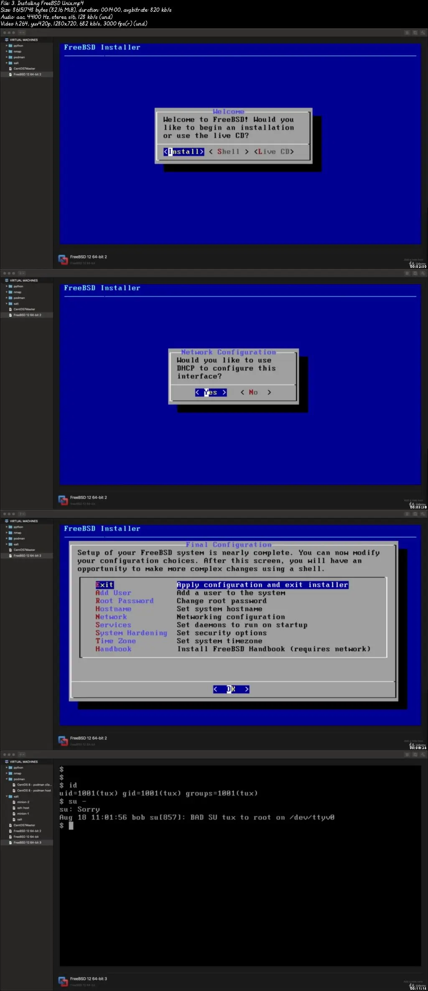
Task: Click the ssh-host VM icon in the terminal frame
Action: coord(14,808)
